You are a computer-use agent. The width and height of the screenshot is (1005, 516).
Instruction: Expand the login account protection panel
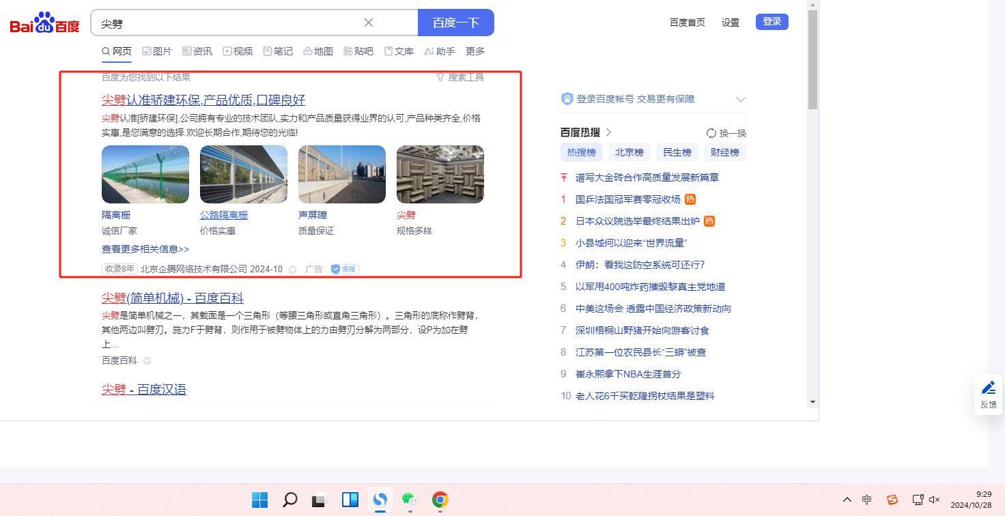point(741,100)
